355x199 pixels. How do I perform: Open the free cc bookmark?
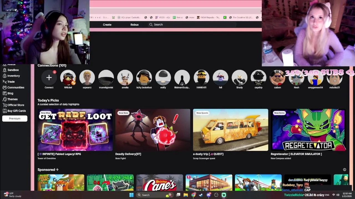pos(178,17)
